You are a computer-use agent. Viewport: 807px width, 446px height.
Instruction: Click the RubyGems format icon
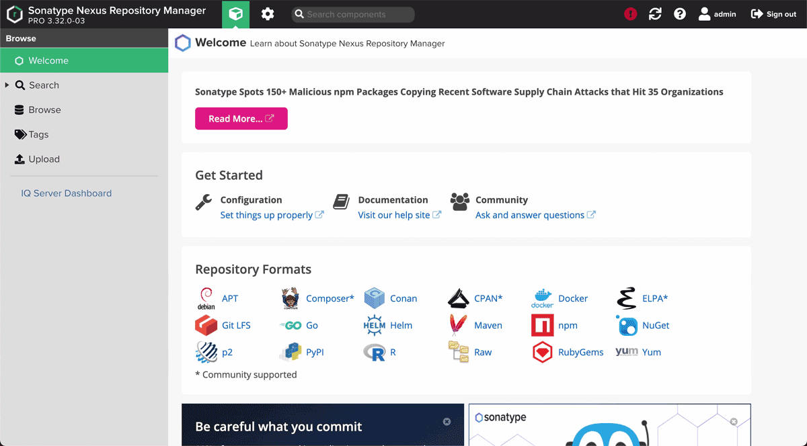[542, 352]
